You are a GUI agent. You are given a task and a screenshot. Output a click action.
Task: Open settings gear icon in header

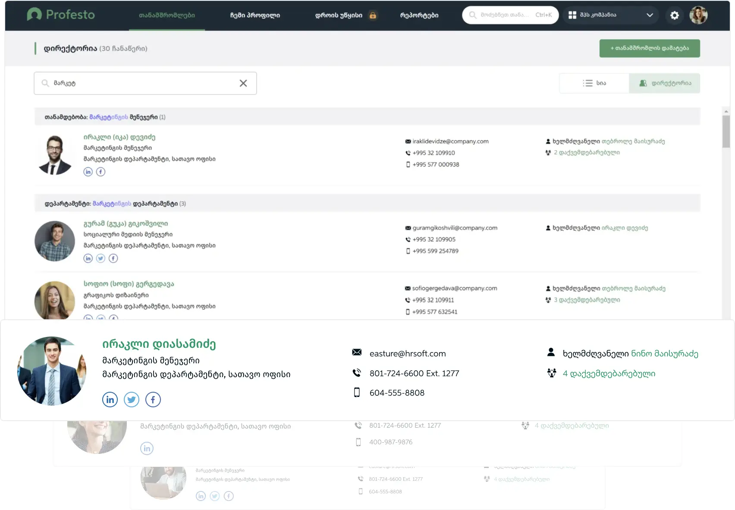[x=674, y=16]
